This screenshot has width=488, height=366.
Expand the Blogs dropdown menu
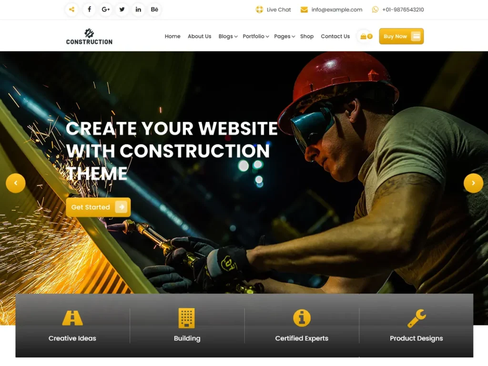click(x=228, y=36)
